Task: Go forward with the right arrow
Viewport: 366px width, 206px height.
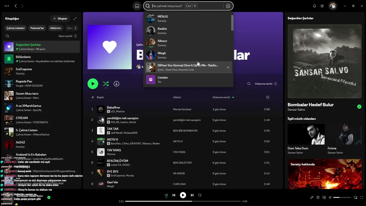Action: point(22,6)
